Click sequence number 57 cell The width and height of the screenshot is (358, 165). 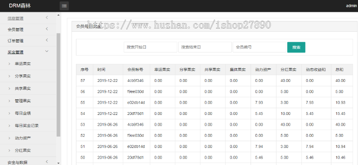click(83, 81)
